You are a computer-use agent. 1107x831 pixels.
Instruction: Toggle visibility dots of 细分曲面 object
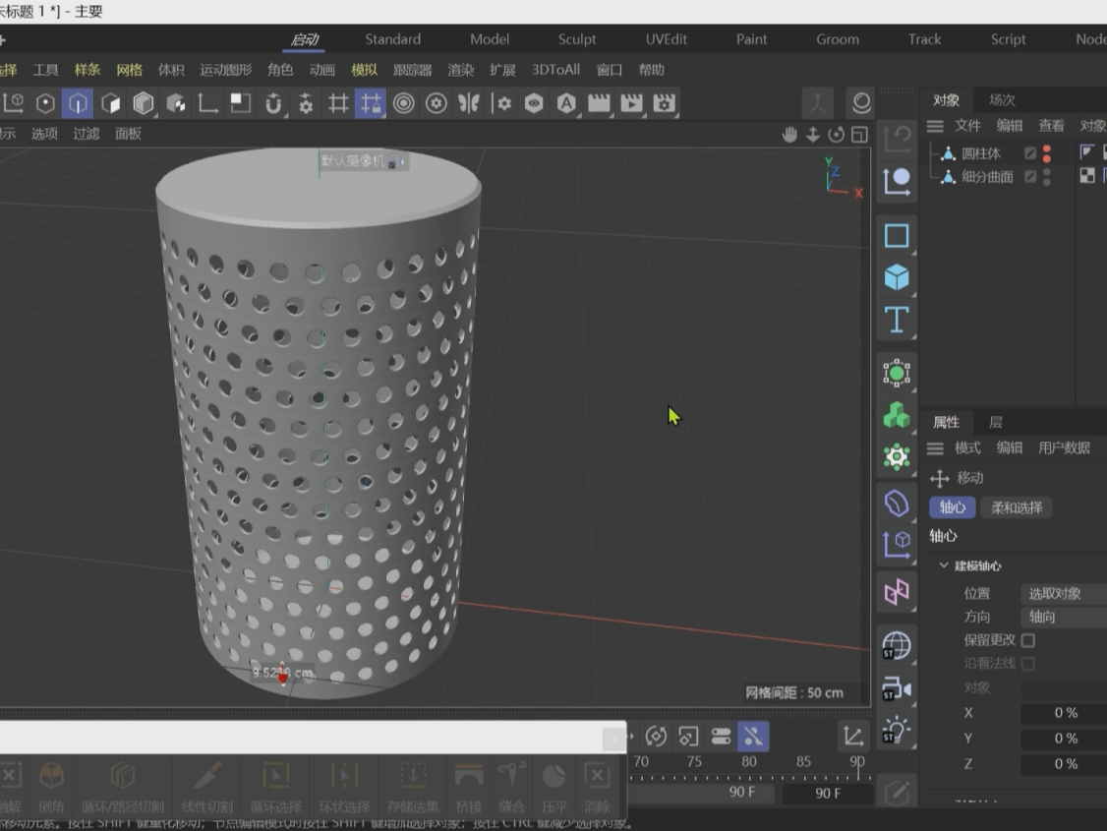click(x=1047, y=177)
